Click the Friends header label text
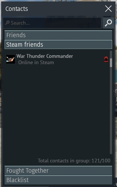The image size is (117, 187). click(16, 35)
